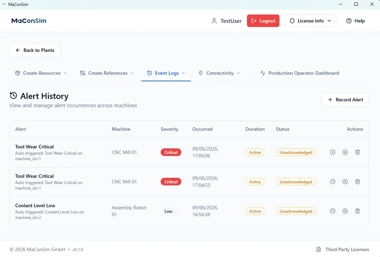Image resolution: width=380 pixels, height=257 pixels.
Task: Click the MaConSim logo
Action: [29, 21]
